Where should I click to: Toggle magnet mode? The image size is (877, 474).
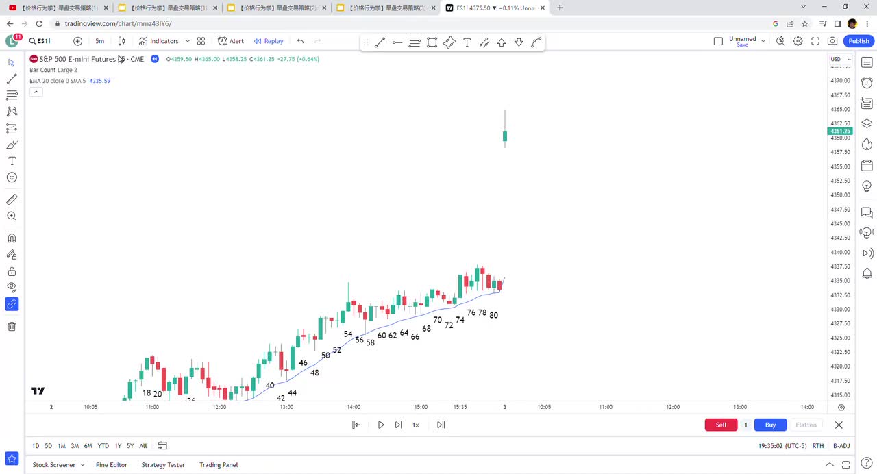12,238
